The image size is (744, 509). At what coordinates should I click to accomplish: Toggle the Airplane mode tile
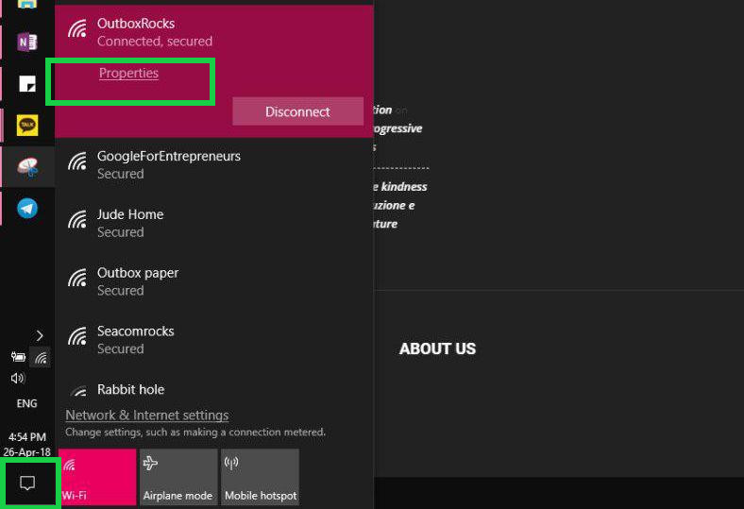pos(178,477)
